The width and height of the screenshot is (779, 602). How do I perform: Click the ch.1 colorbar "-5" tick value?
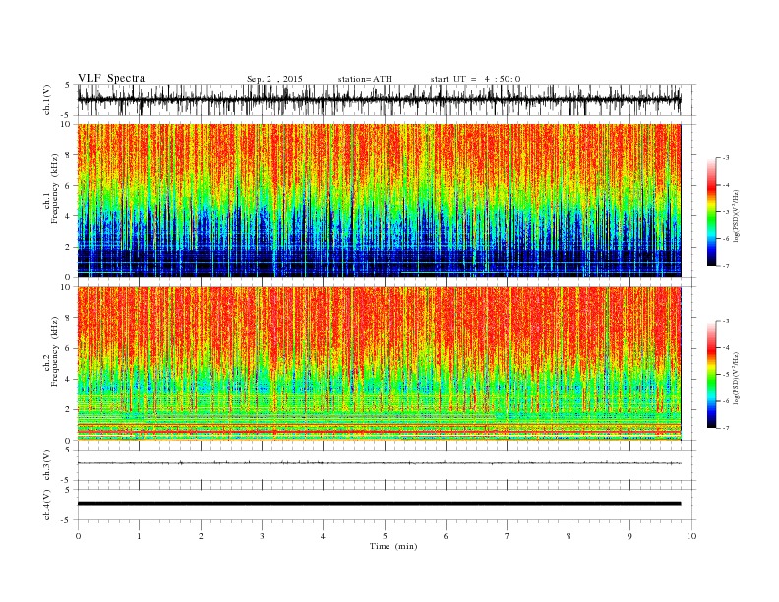point(725,211)
